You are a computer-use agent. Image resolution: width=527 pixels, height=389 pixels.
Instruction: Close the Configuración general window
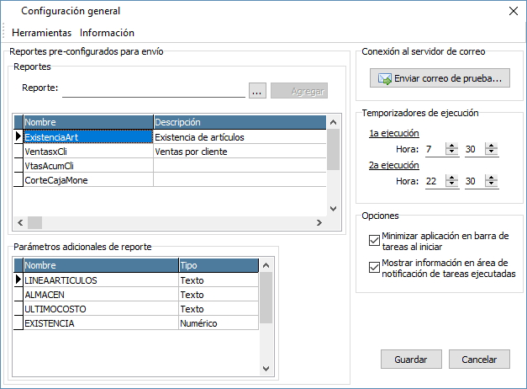[512, 11]
